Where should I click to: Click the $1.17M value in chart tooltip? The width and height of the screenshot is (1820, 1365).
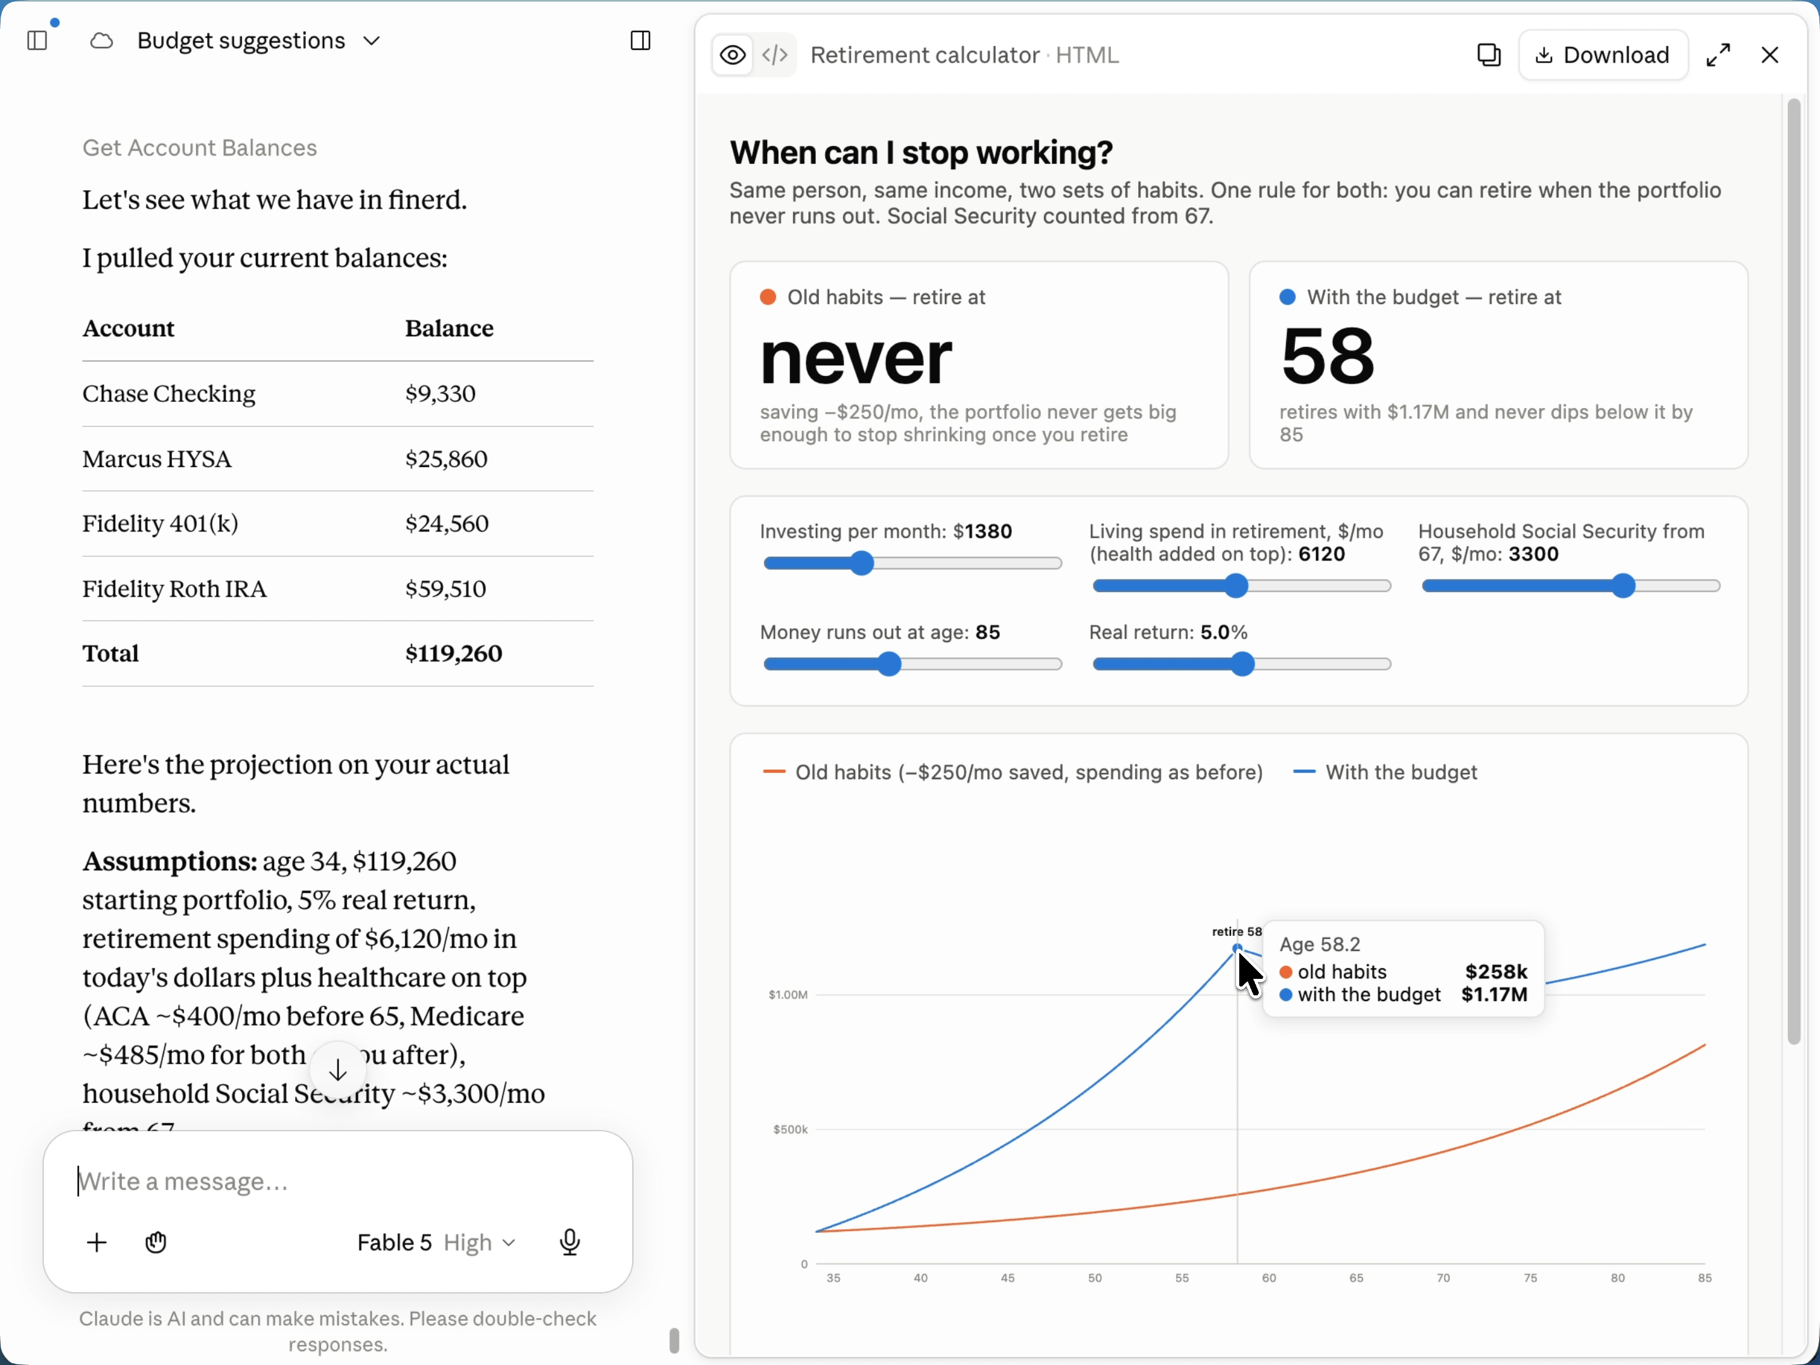(1493, 995)
